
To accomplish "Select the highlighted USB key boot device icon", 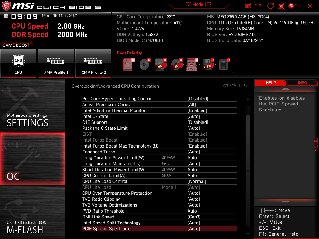I will (x=192, y=64).
